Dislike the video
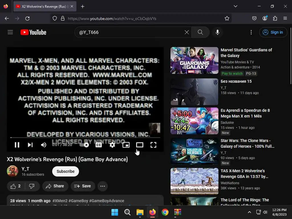This screenshot has width=292, height=219. pos(32,186)
